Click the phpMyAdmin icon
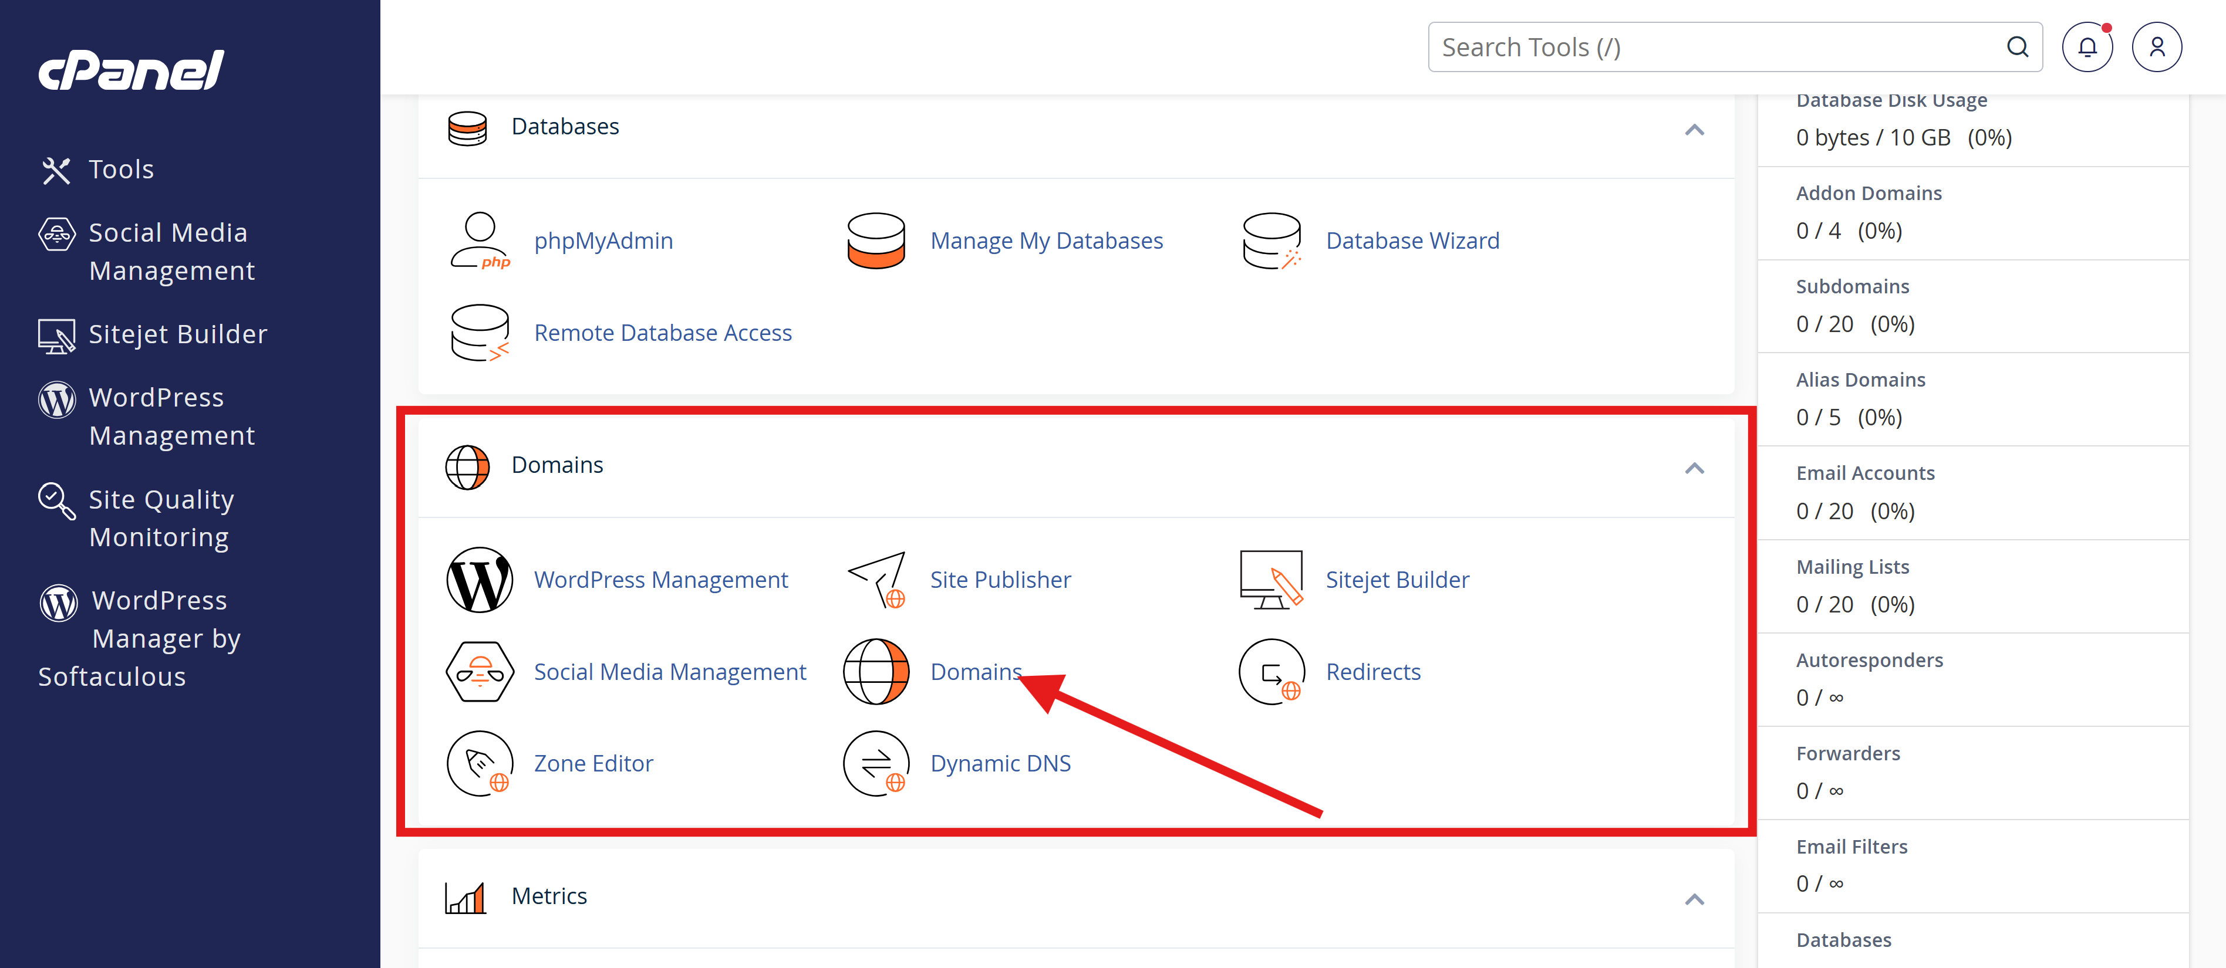The height and width of the screenshot is (968, 2226). click(x=480, y=241)
